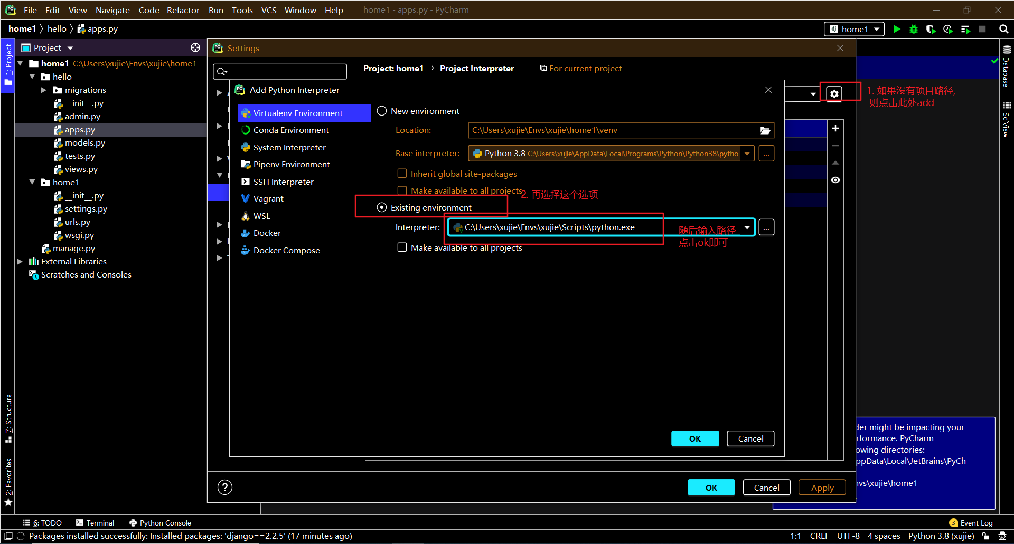Select the Existing environment radio button

[382, 208]
